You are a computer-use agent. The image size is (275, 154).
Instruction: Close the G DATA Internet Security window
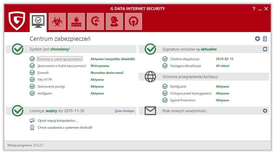[266, 8]
